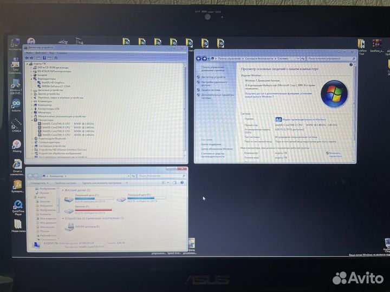Image resolution: width=390 pixels, height=292 pixels.
Task: Open Local Disk (D:) drive icon
Action: [x=121, y=199]
